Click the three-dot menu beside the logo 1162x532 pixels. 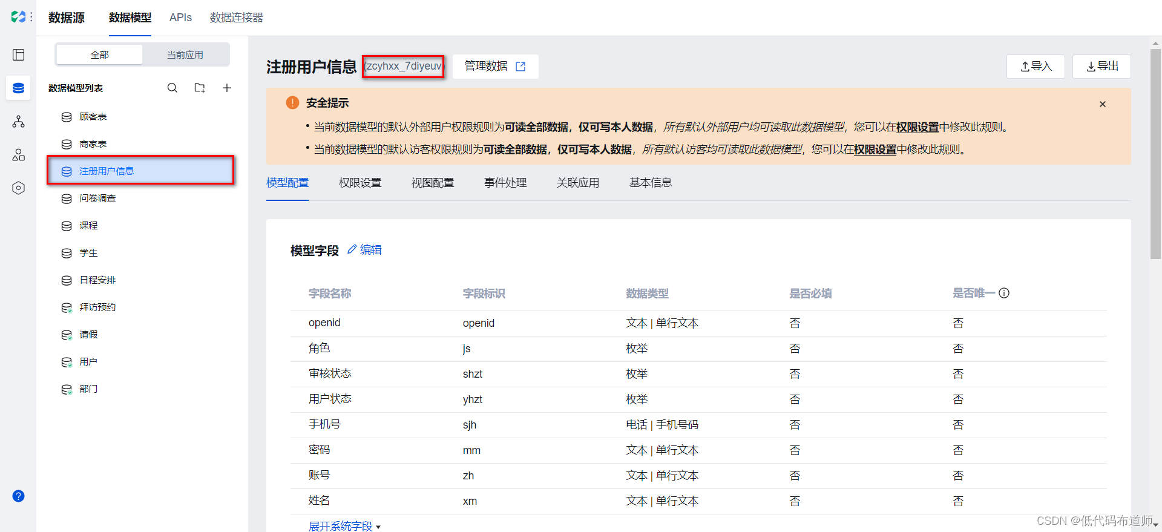coord(31,17)
